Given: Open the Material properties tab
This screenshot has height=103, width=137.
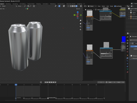Looking at the screenshot, I should [x=128, y=72].
